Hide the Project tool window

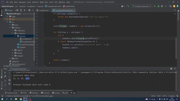coord(33,10)
